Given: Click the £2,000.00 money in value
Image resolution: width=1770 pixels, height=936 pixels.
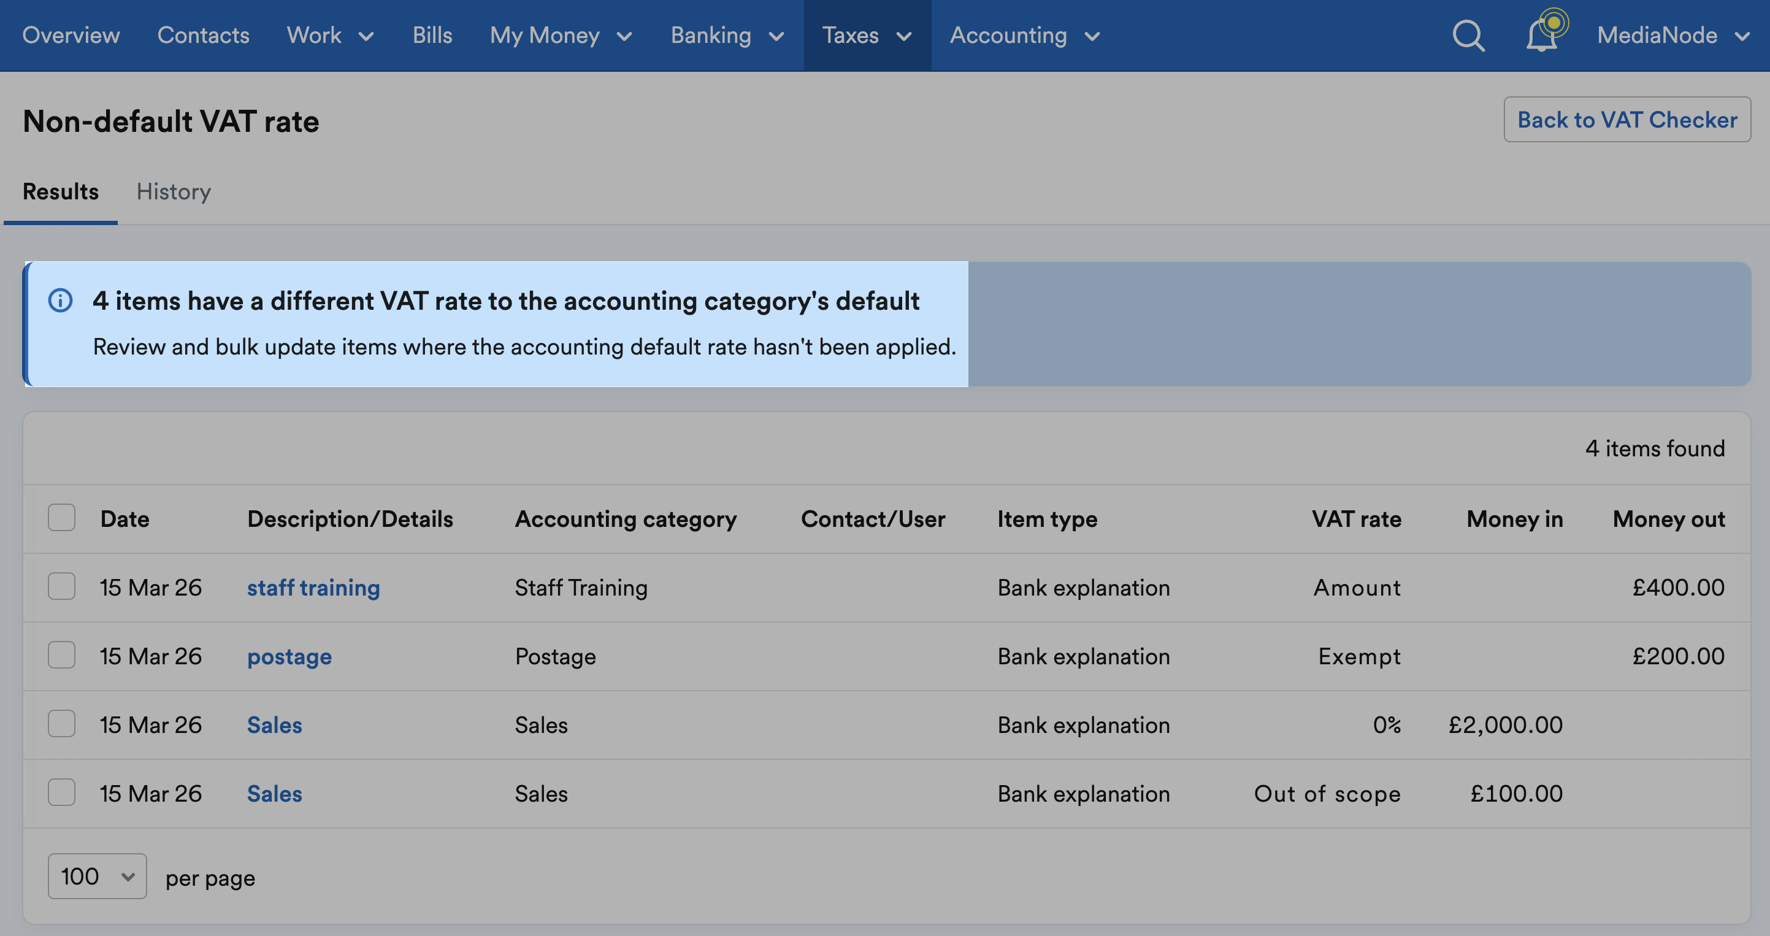Looking at the screenshot, I should click(1505, 725).
